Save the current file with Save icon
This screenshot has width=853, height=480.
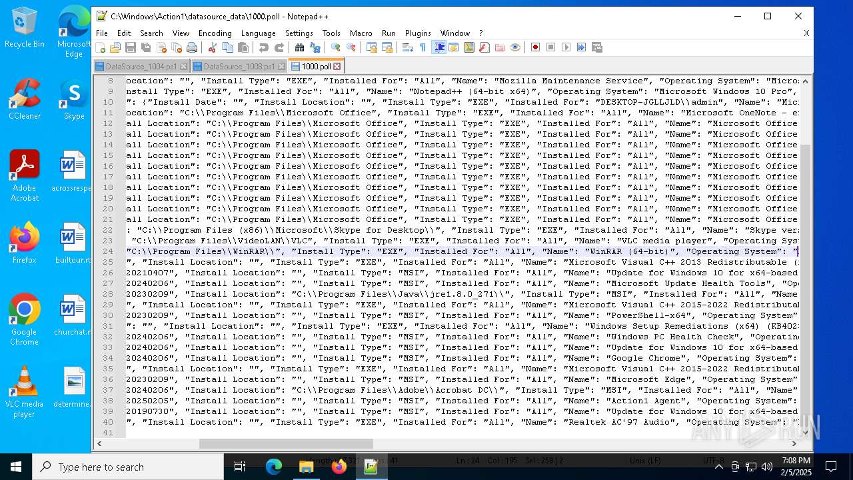pos(131,47)
